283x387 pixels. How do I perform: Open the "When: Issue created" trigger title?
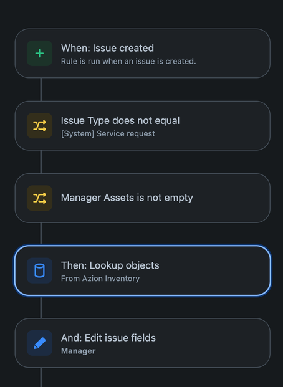[x=107, y=48]
